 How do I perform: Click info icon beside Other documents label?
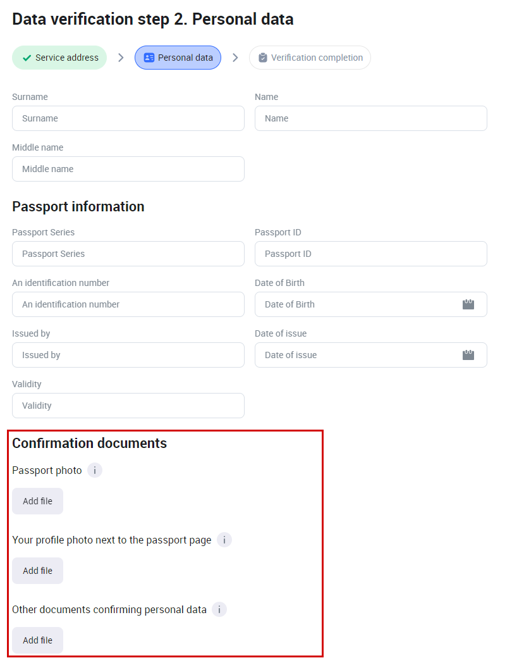click(x=219, y=609)
